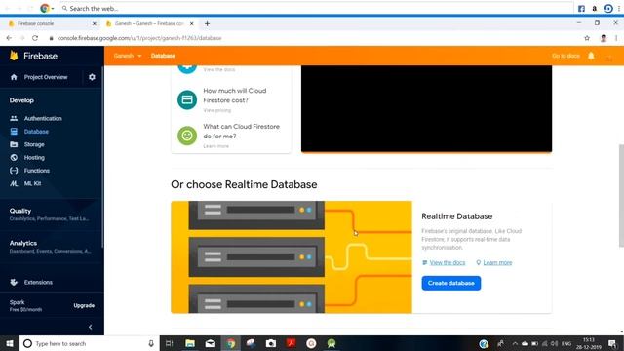
Task: Click the Search the web field
Action: click(316, 9)
